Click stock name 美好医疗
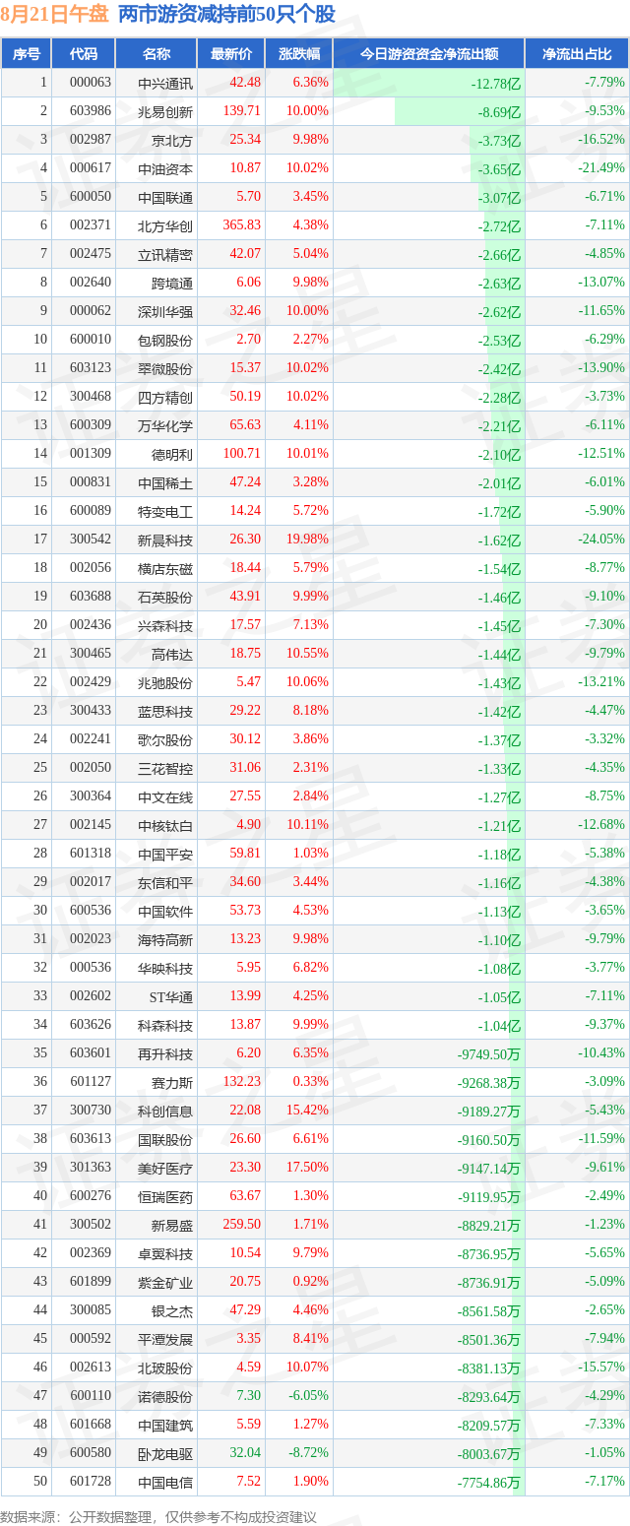The image size is (630, 1526). [x=165, y=1168]
